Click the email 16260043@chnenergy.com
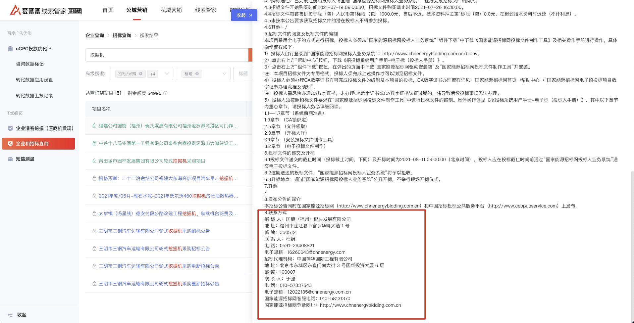Viewport: 634px width, 323px height. 316,252
